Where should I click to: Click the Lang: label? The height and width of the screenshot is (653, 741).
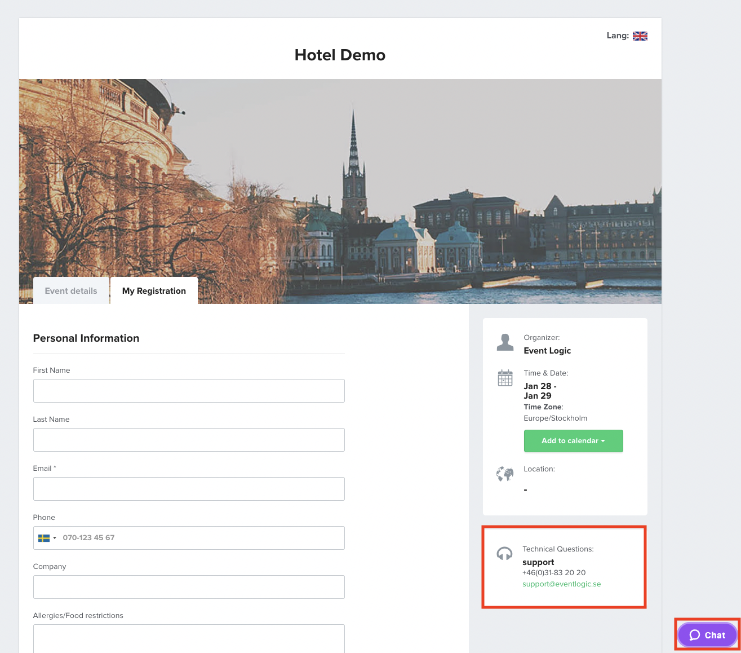(x=618, y=36)
